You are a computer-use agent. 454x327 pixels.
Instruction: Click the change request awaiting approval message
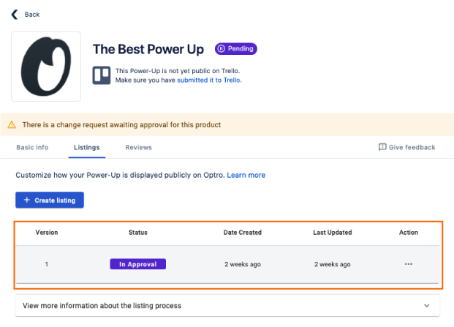pyautogui.click(x=121, y=125)
